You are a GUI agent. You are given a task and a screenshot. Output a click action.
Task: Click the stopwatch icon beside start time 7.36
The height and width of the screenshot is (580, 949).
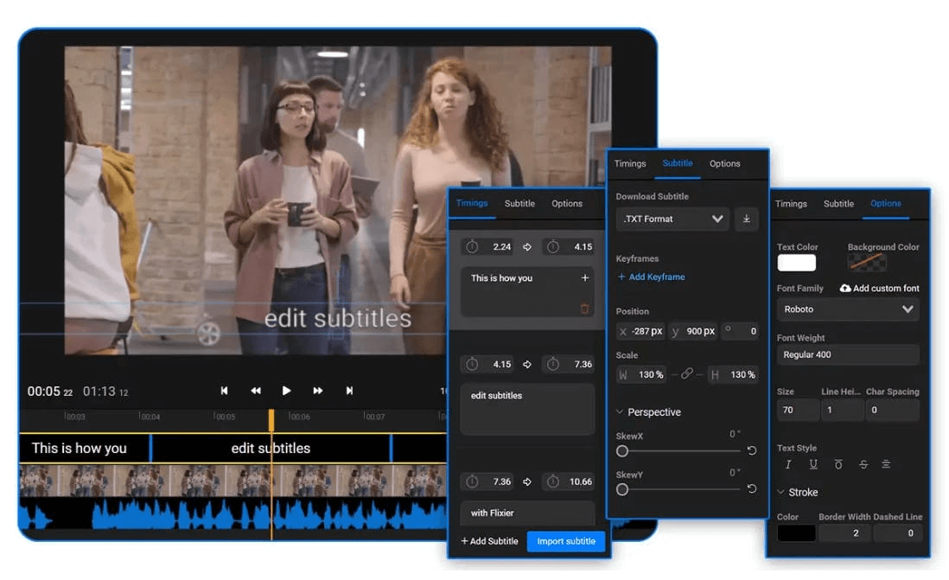pos(472,481)
